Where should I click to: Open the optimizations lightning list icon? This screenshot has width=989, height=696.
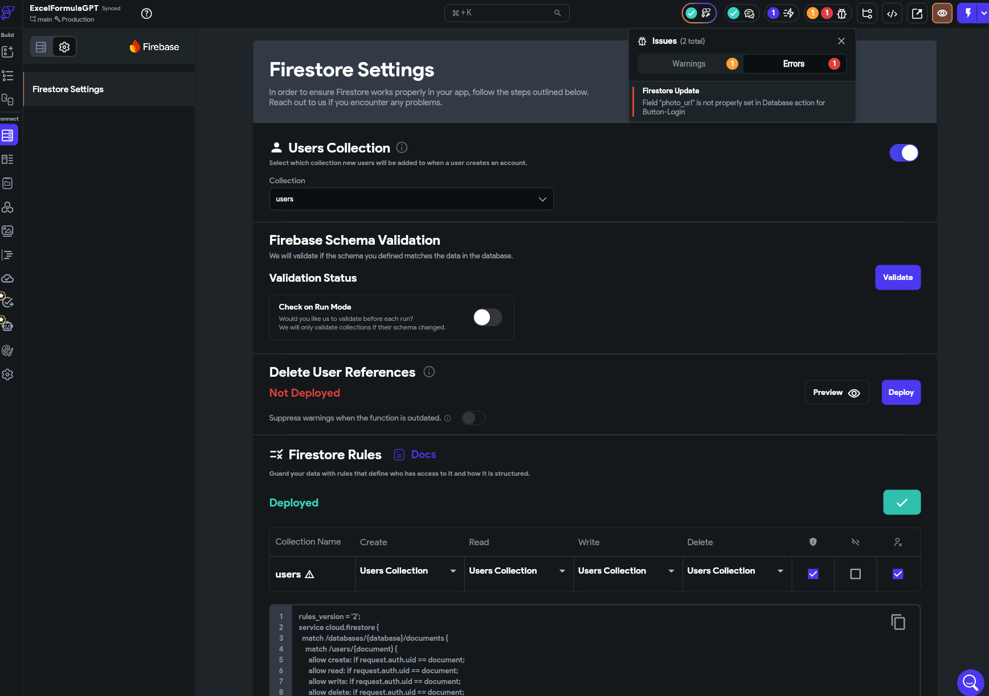(x=788, y=14)
